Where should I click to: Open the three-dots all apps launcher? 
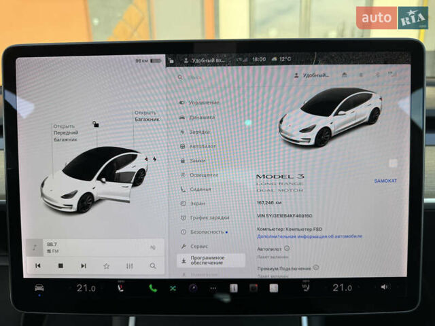click(213, 289)
